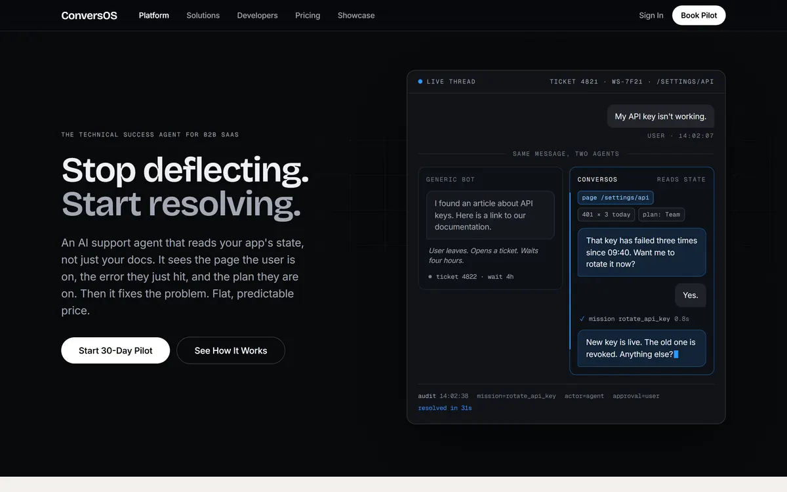Open the Solutions nav item
787x492 pixels.
[x=203, y=15]
